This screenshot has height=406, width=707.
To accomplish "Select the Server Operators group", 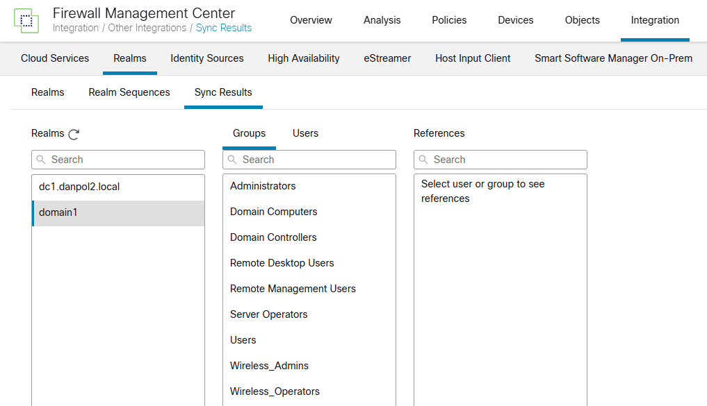I will [x=309, y=314].
